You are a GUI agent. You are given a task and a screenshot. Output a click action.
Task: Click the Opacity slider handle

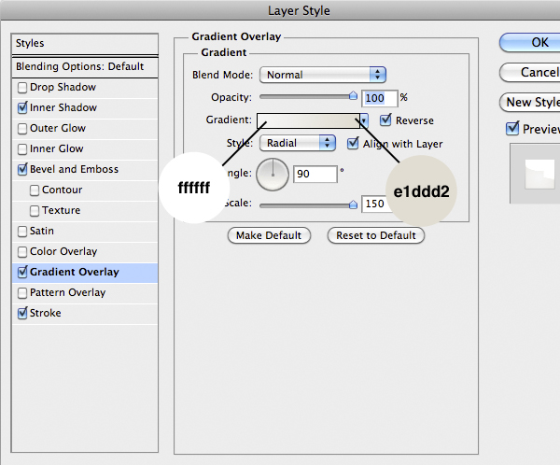click(x=353, y=95)
